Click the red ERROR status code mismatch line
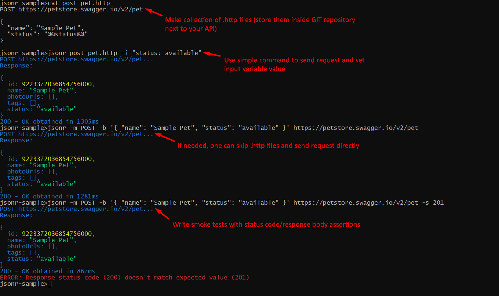The image size is (499, 296). pos(125,277)
